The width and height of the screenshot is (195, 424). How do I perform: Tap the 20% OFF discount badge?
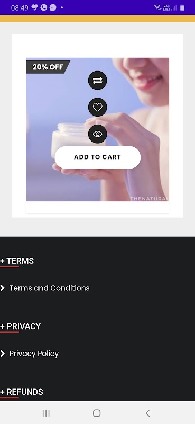click(x=48, y=67)
